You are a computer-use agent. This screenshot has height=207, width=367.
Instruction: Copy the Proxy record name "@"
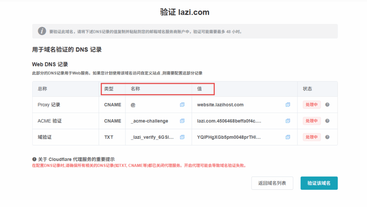tap(182, 105)
